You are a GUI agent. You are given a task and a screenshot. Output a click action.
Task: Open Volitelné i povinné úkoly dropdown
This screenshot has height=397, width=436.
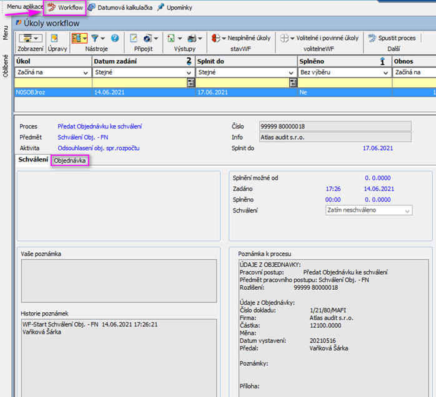[x=319, y=38]
